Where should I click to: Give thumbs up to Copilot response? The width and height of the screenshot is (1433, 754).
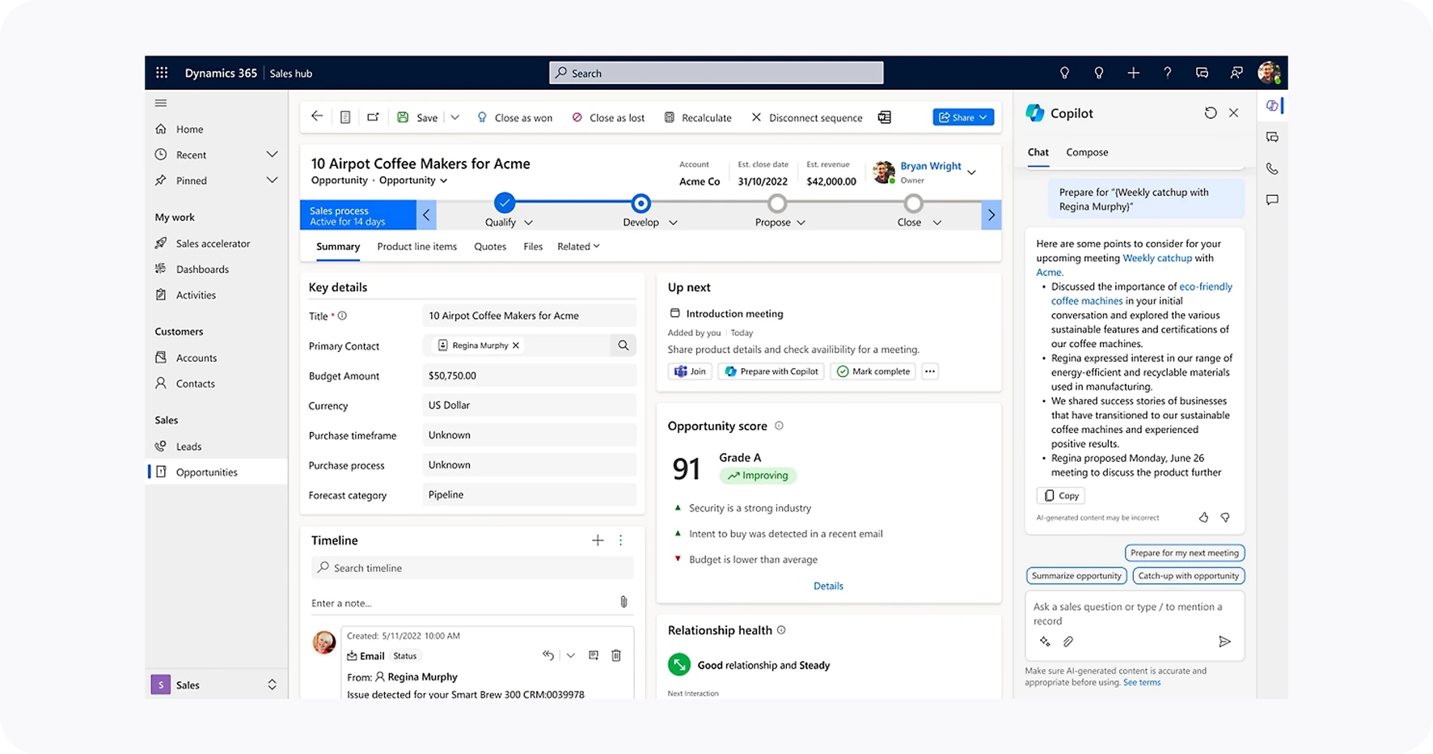click(x=1203, y=517)
